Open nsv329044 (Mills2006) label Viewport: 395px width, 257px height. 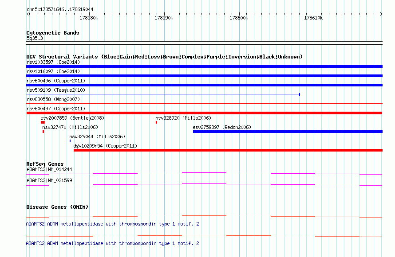pos(97,136)
